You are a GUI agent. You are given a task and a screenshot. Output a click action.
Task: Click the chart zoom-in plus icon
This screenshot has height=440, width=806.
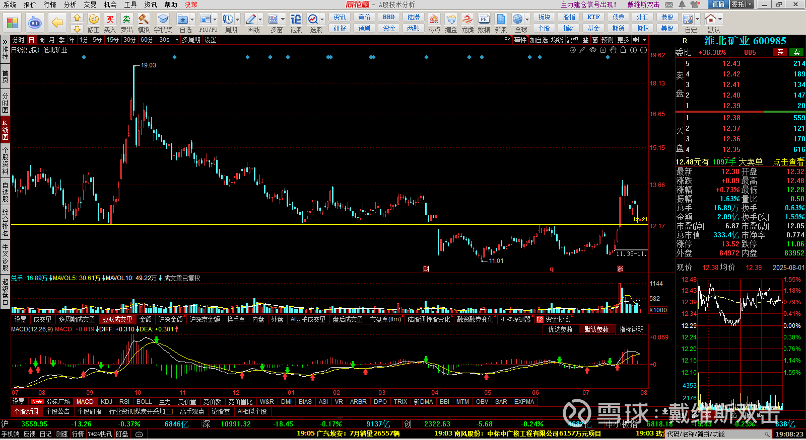[x=633, y=50]
